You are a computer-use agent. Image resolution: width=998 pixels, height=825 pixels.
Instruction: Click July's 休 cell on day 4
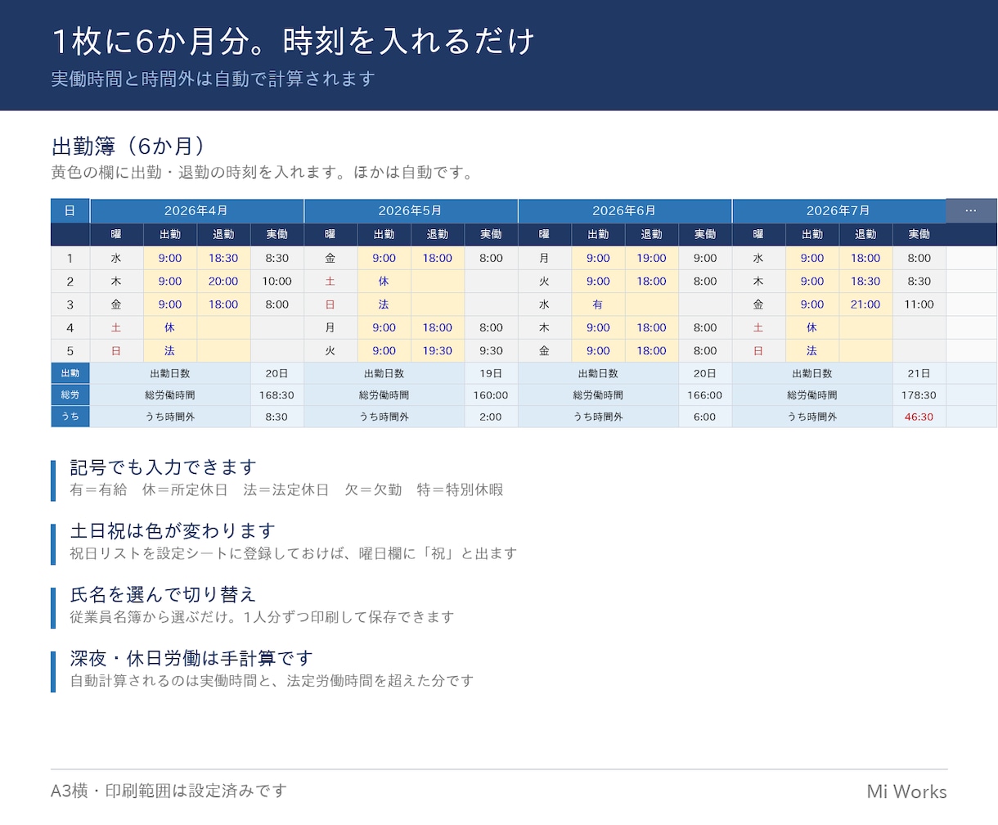[x=812, y=327]
